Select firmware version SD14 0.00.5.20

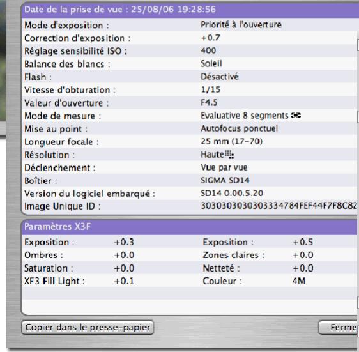pos(232,194)
